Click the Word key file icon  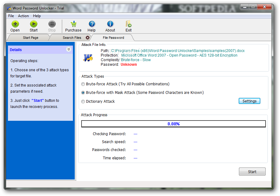(x=88, y=57)
